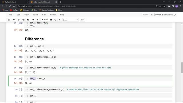183x103 pixels.
Task: Interrupt the kernel with the stop icon
Action: coord(51,20)
